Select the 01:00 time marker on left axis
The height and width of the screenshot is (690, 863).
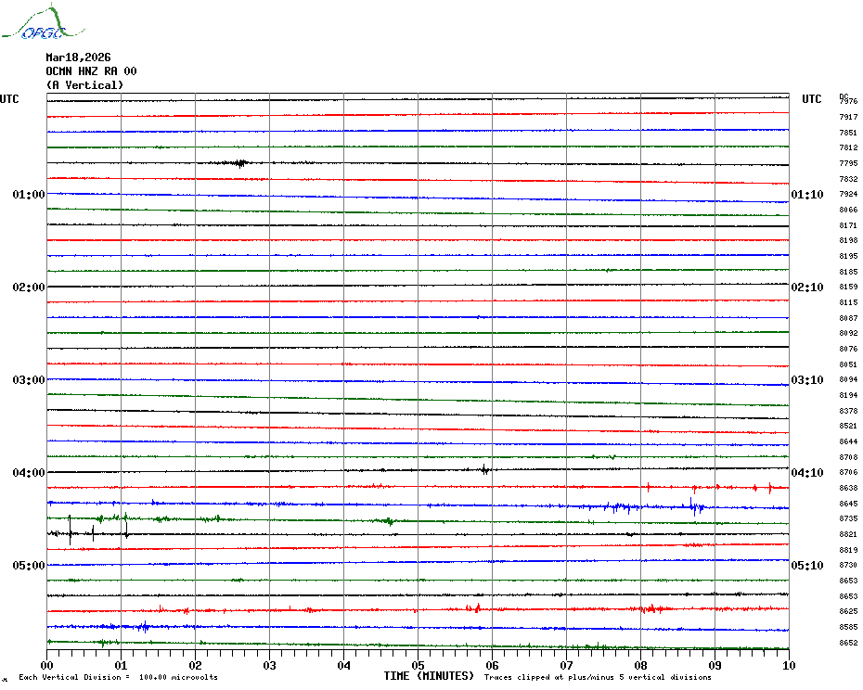click(29, 195)
